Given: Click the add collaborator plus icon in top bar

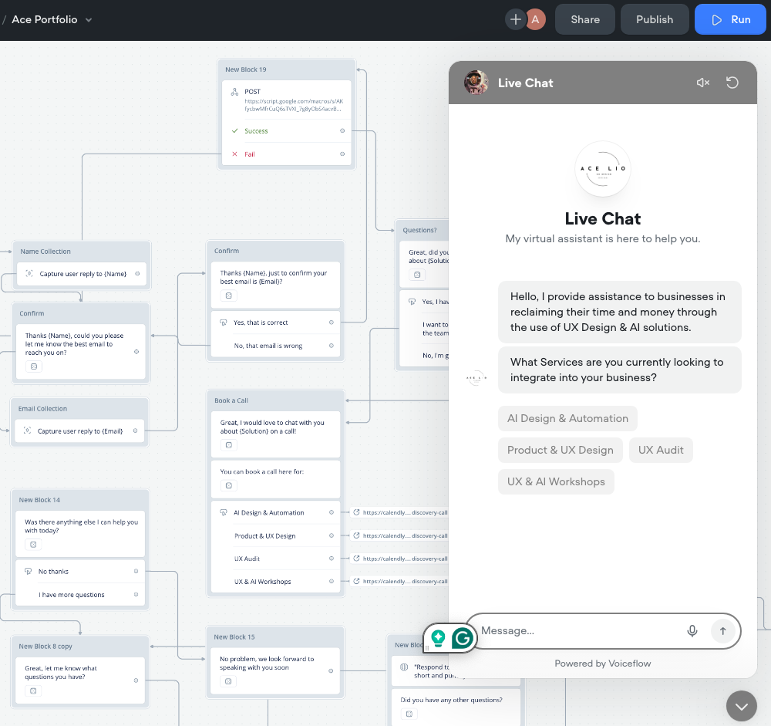Looking at the screenshot, I should pos(515,19).
